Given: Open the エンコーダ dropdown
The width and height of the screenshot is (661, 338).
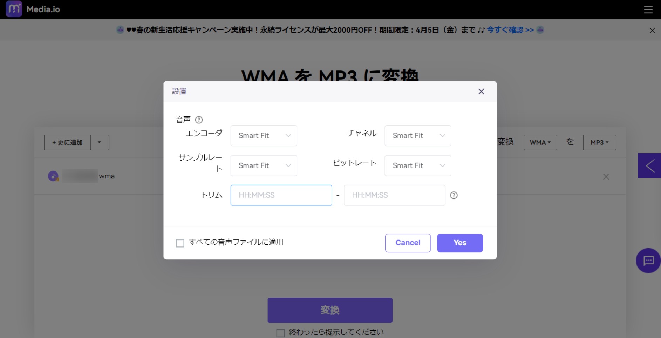Looking at the screenshot, I should [264, 136].
